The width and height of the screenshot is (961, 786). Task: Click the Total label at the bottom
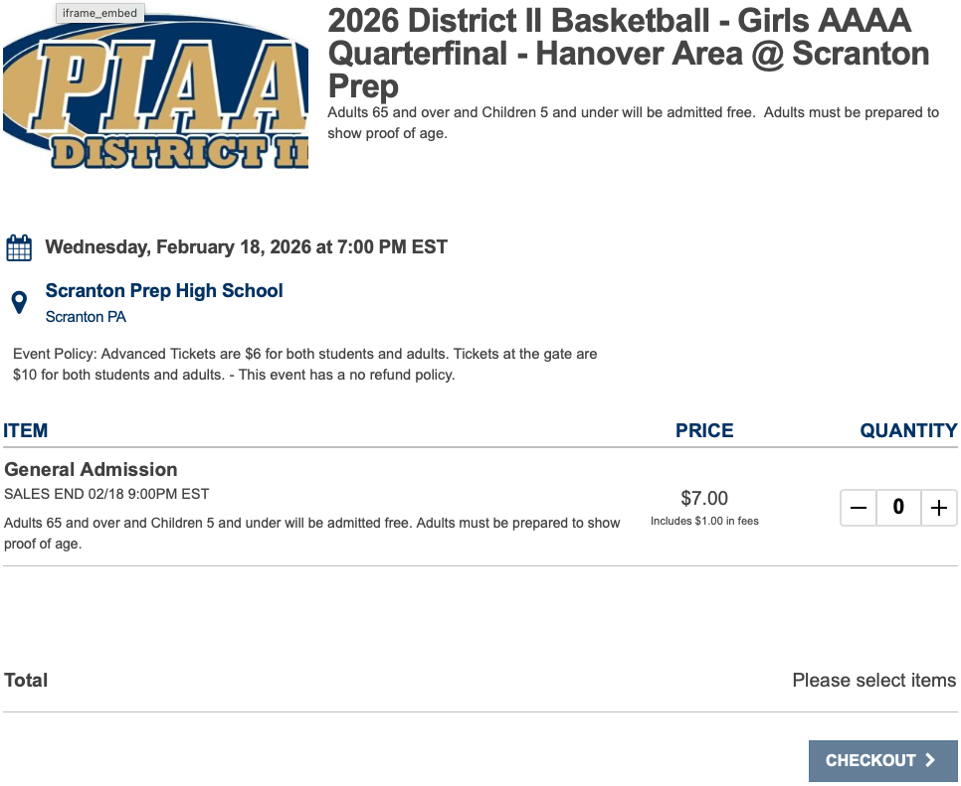coord(25,680)
